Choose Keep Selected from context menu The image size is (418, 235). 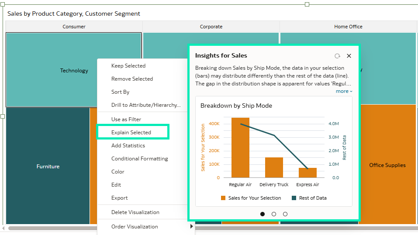coord(128,66)
